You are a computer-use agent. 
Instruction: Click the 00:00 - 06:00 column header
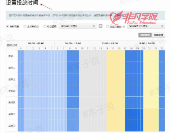pos(36,43)
